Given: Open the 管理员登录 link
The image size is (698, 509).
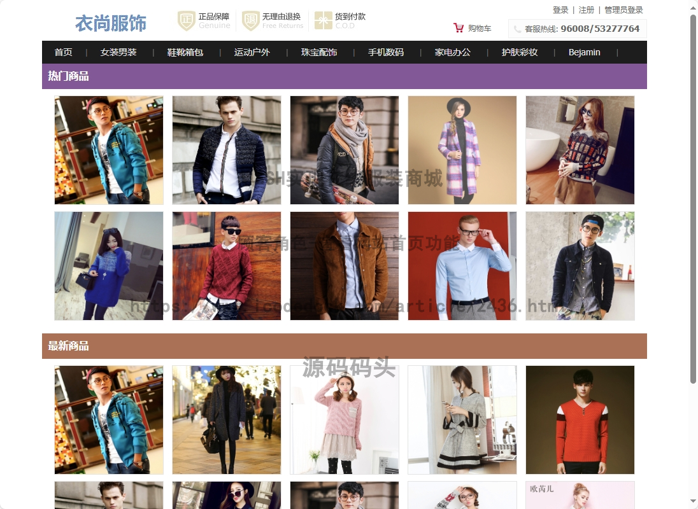Looking at the screenshot, I should pyautogui.click(x=623, y=10).
